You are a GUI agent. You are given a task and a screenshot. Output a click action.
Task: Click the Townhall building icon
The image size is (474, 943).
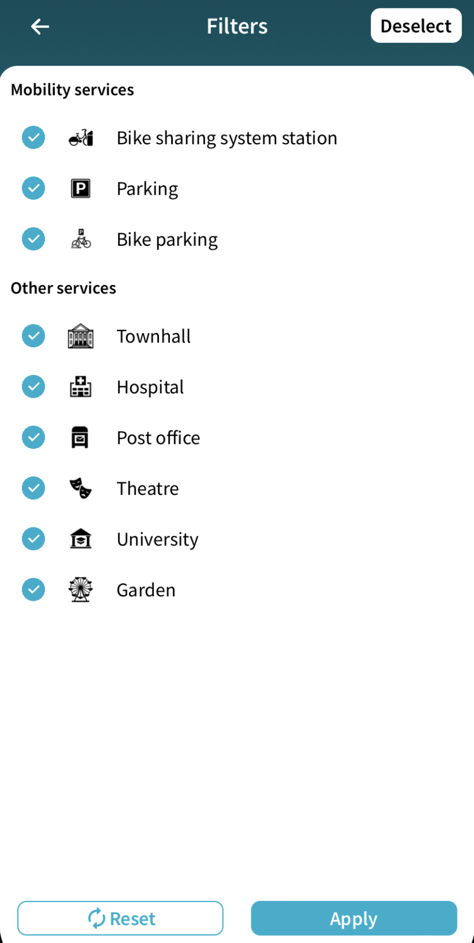tap(81, 336)
